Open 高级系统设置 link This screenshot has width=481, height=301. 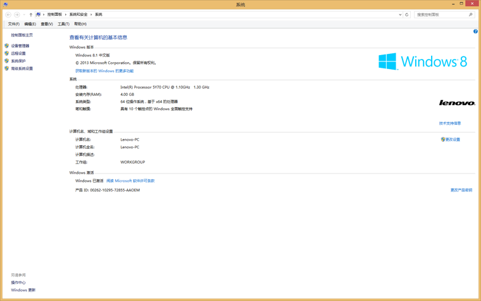click(22, 68)
